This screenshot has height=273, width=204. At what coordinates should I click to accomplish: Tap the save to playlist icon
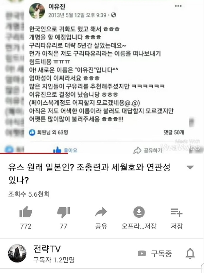click(x=176, y=212)
